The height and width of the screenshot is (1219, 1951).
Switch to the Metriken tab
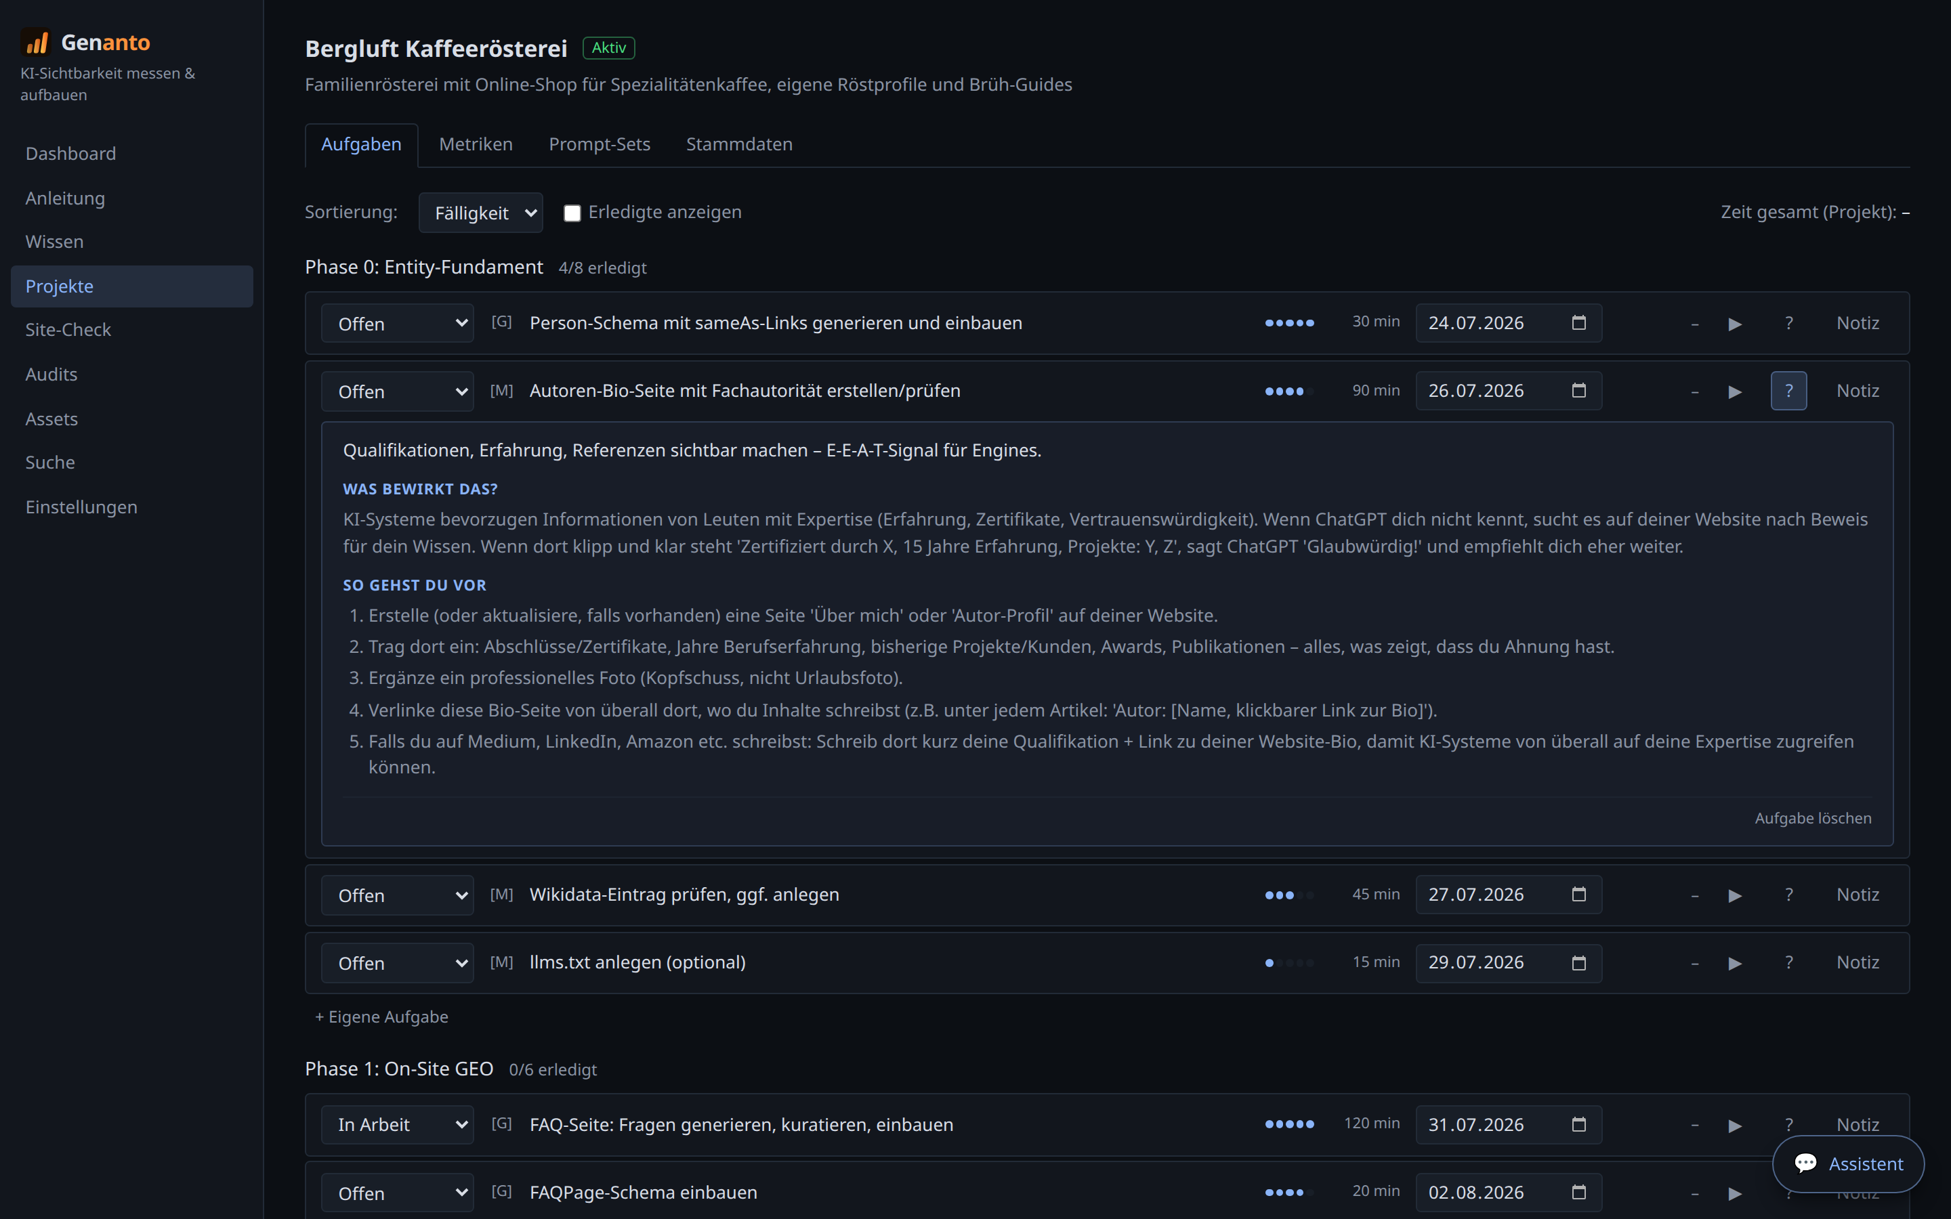coord(476,144)
